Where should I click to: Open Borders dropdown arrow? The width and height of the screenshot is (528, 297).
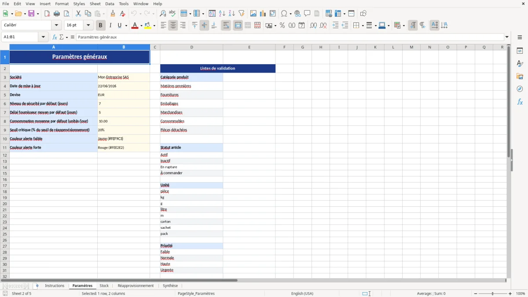[x=362, y=26]
